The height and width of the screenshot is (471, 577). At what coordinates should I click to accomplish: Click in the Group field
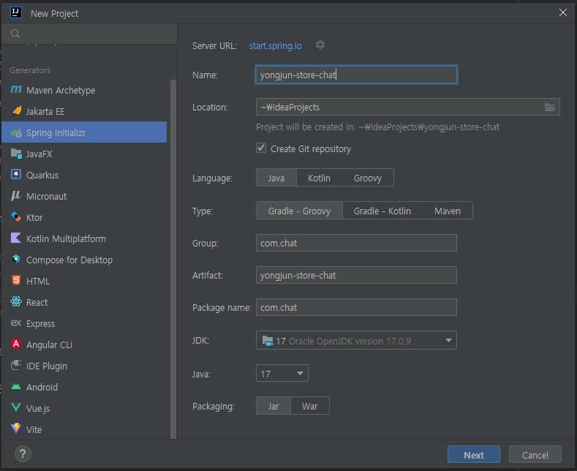click(356, 243)
